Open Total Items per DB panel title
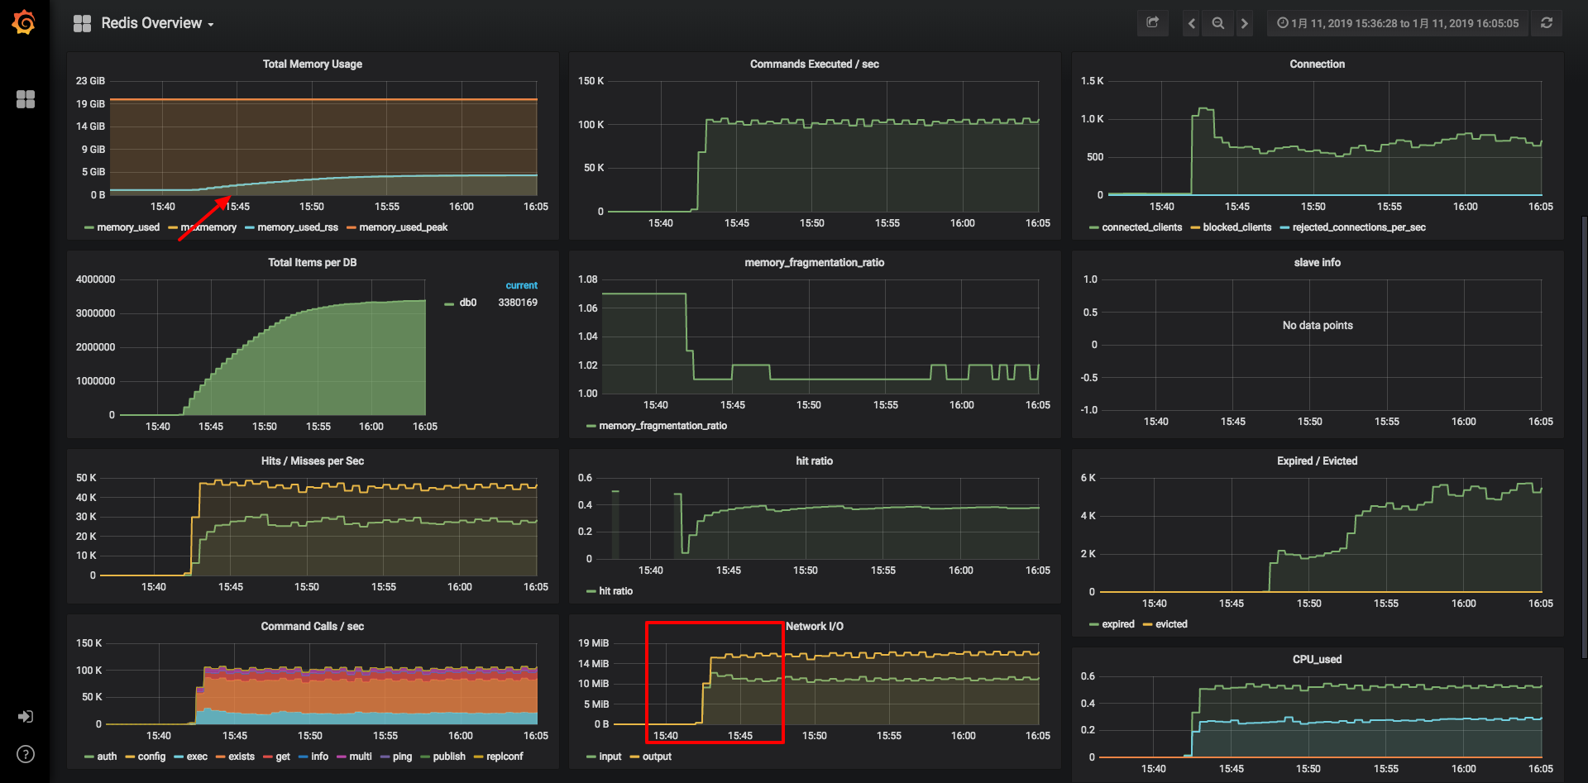Screen dimensions: 1588x783 tap(313, 262)
